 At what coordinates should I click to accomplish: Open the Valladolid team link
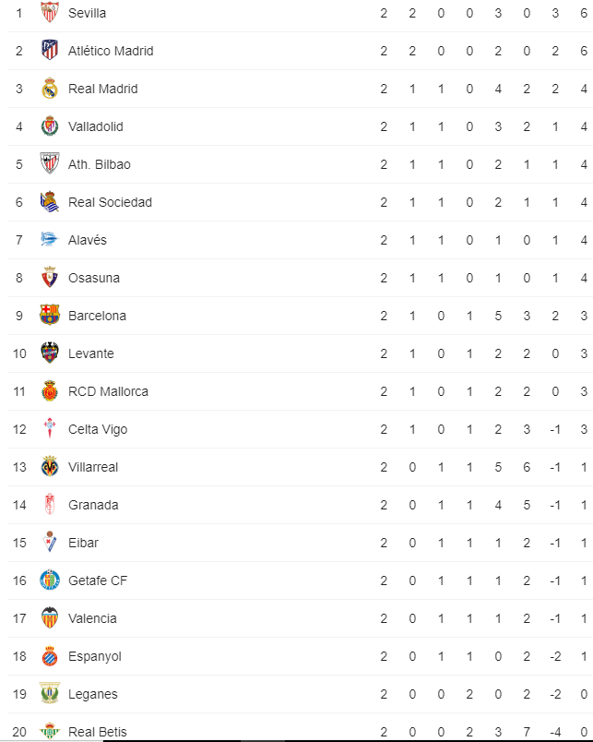click(96, 126)
